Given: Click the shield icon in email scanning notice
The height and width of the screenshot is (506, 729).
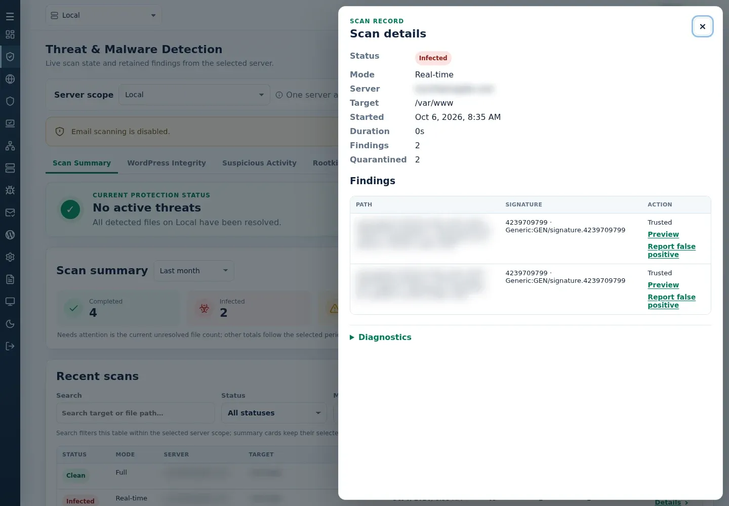Looking at the screenshot, I should click(x=60, y=132).
